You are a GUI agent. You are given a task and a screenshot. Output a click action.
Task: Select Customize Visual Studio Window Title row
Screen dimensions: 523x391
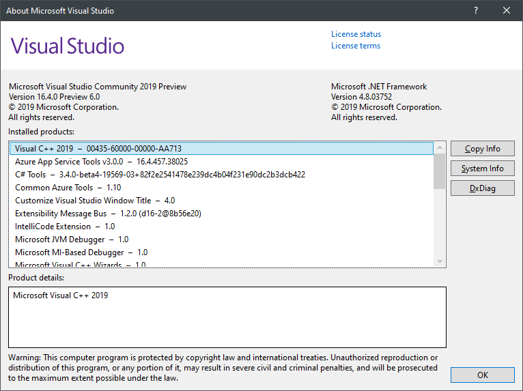click(x=221, y=201)
